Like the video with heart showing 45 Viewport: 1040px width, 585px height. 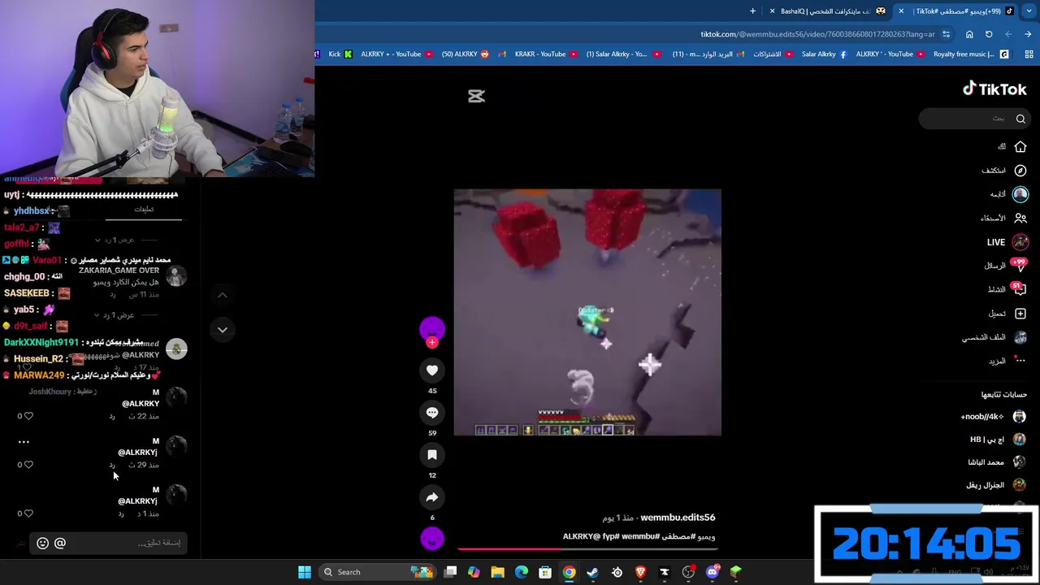432,370
